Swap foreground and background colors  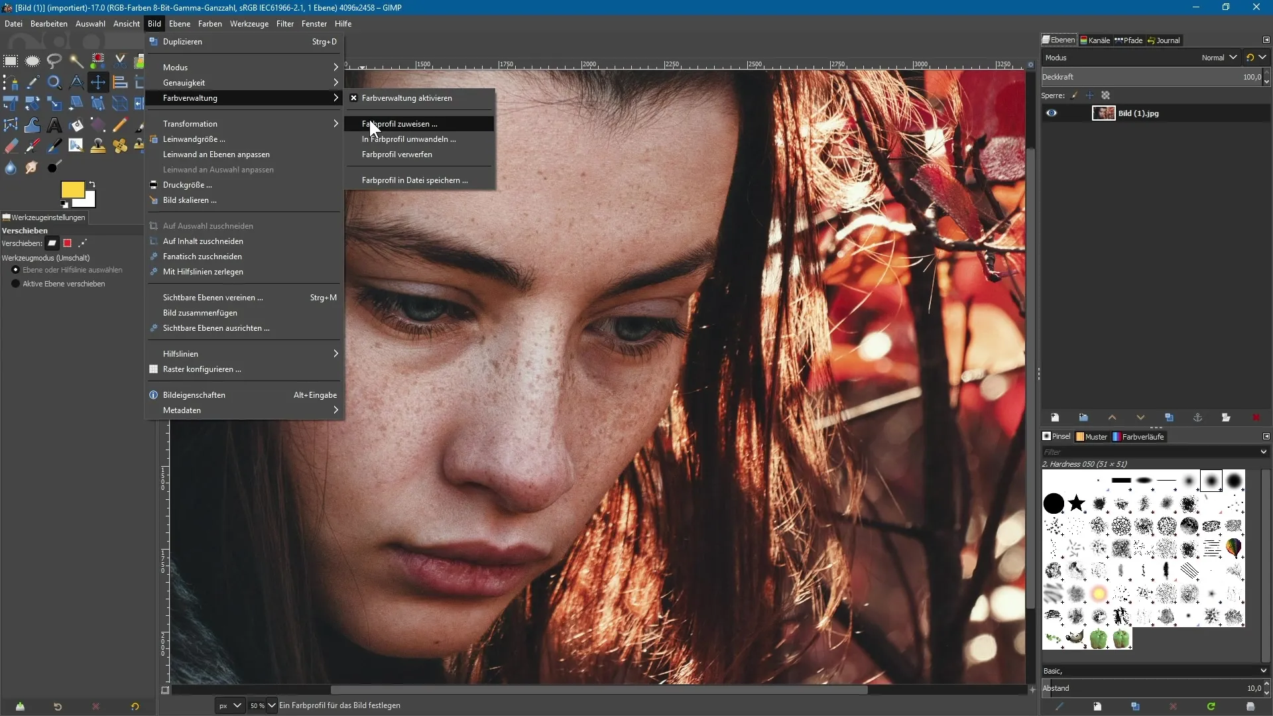[x=92, y=184]
